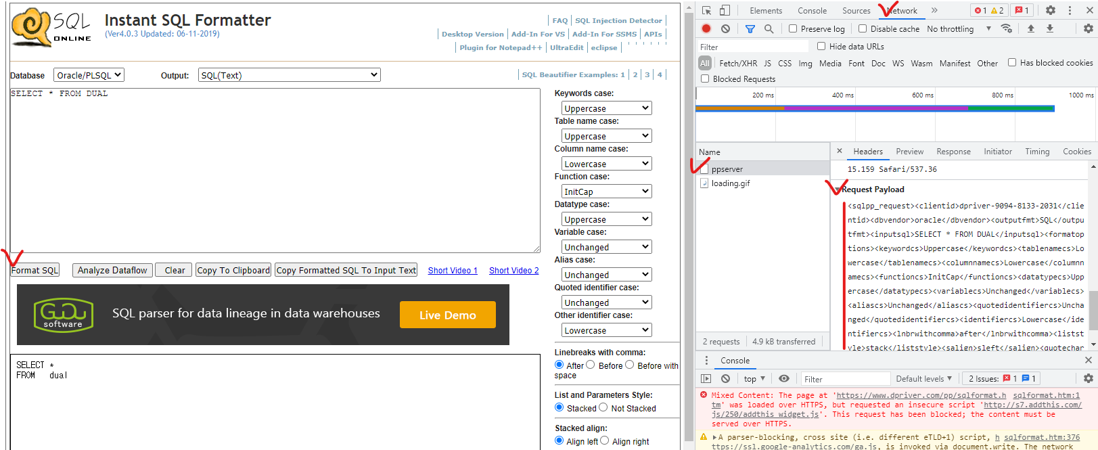Screen dimensions: 1098x450
Task: Select Before with space radio option
Action: 630,365
